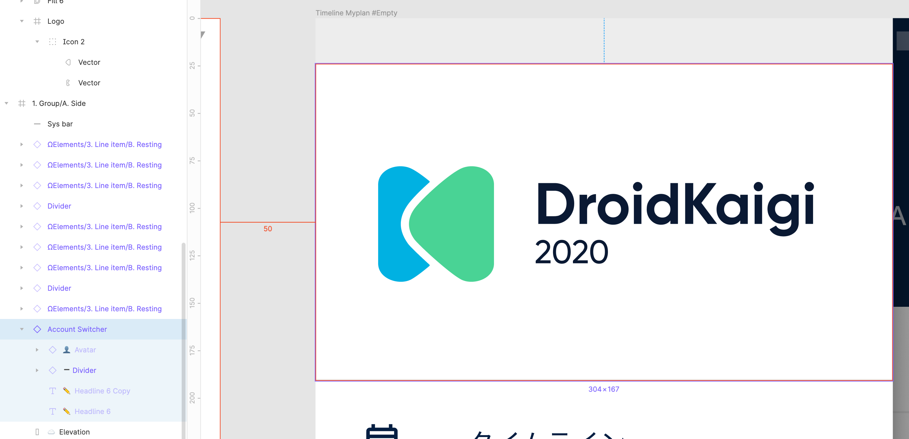Image resolution: width=909 pixels, height=439 pixels.
Task: Select the Sys bar layer name
Action: point(60,124)
